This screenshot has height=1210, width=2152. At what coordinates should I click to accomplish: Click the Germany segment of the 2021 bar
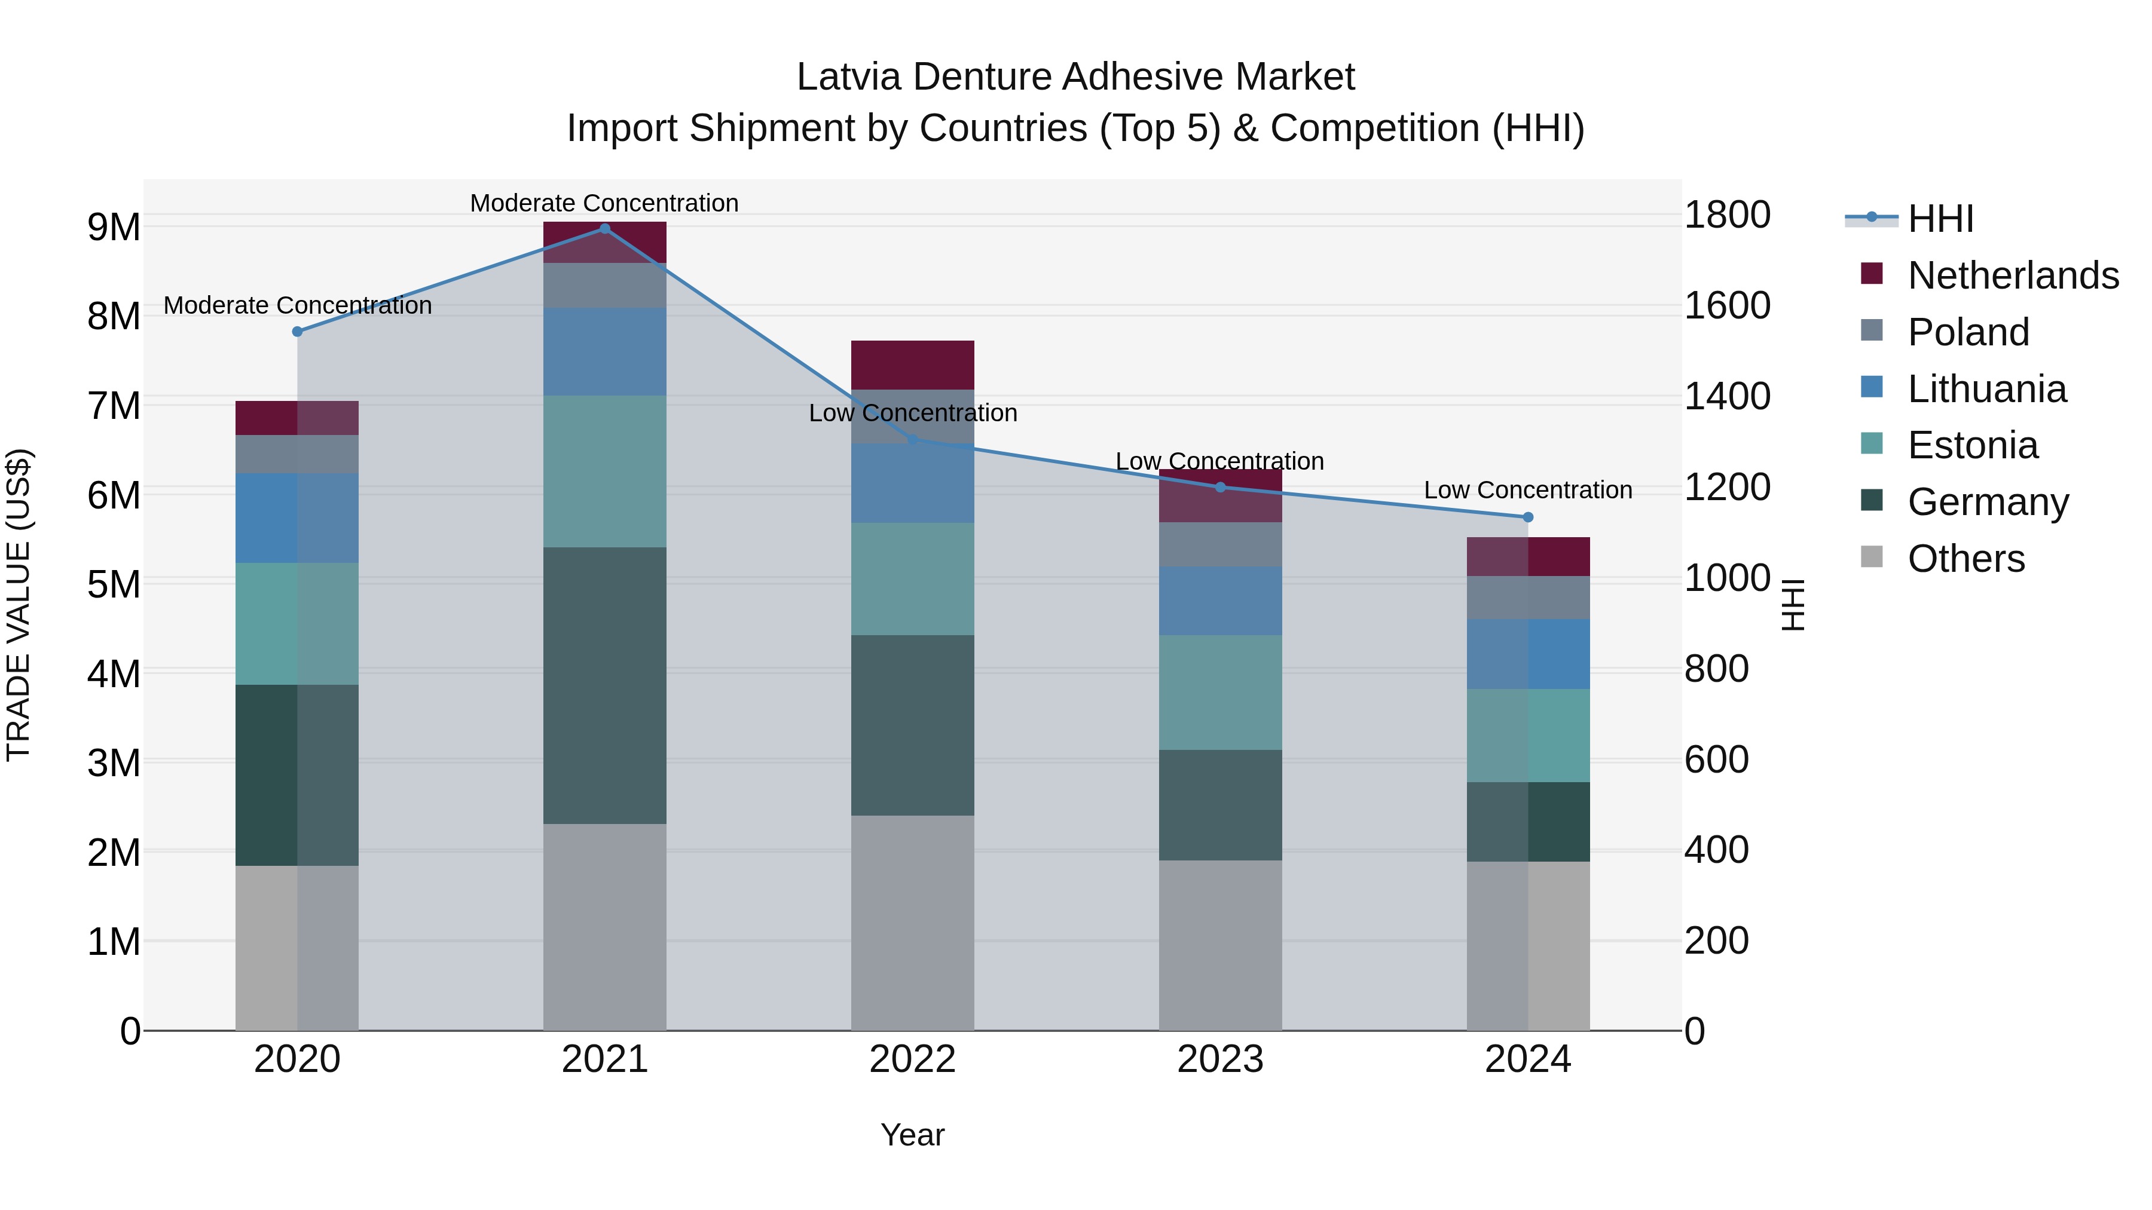pyautogui.click(x=605, y=685)
